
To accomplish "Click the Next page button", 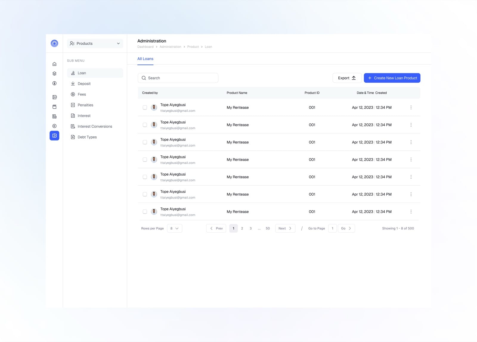I will 285,228.
